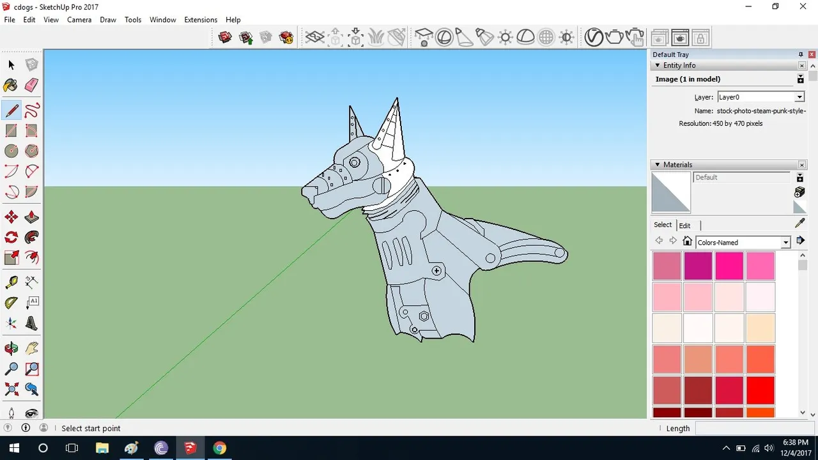This screenshot has height=460, width=818.
Task: Switch to the Edit materials tab
Action: coord(684,226)
